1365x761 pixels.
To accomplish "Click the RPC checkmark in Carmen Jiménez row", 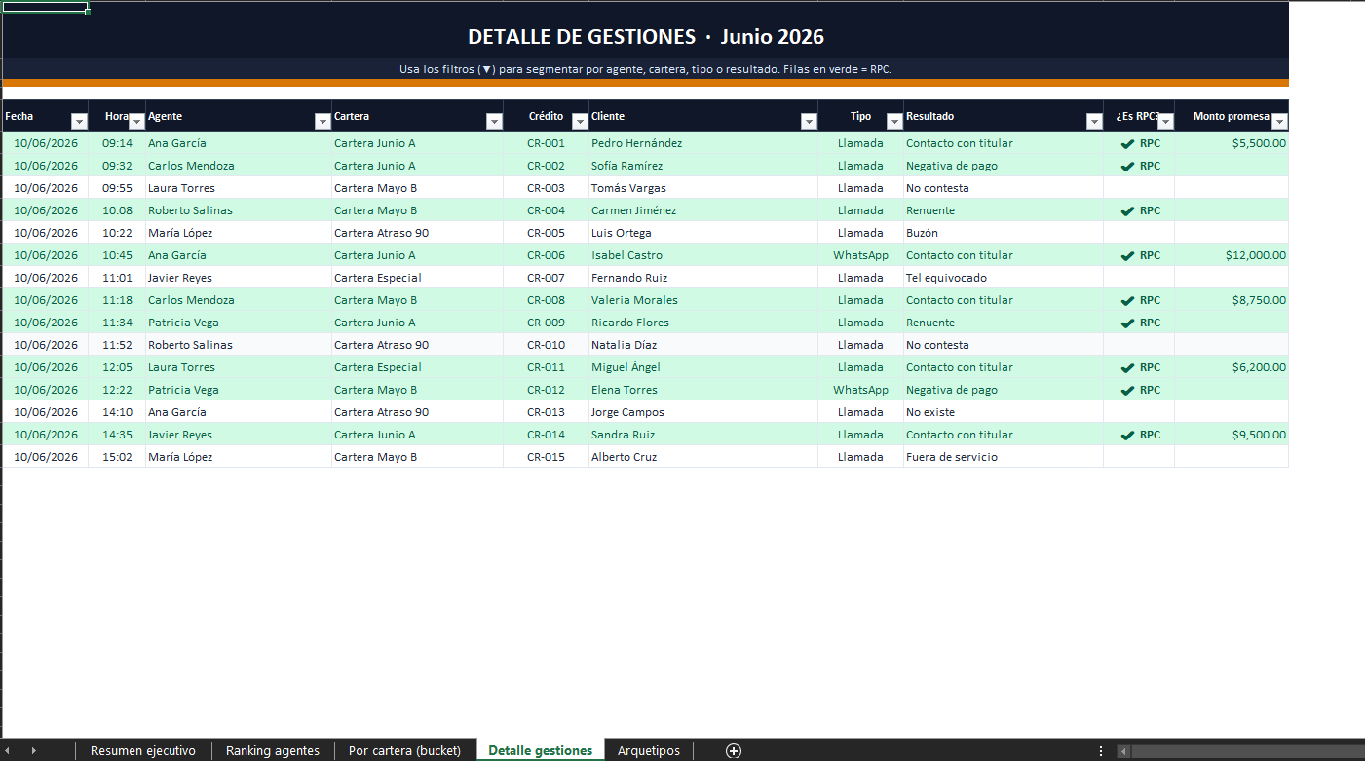I will [1127, 210].
